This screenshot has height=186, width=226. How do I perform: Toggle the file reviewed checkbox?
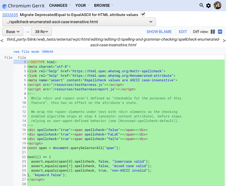(x=143, y=14)
